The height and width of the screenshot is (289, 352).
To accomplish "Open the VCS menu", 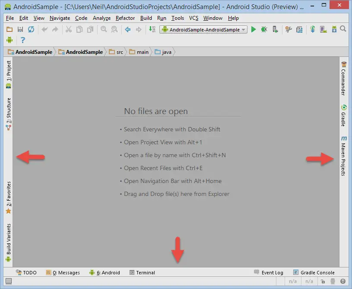I will (x=193, y=18).
